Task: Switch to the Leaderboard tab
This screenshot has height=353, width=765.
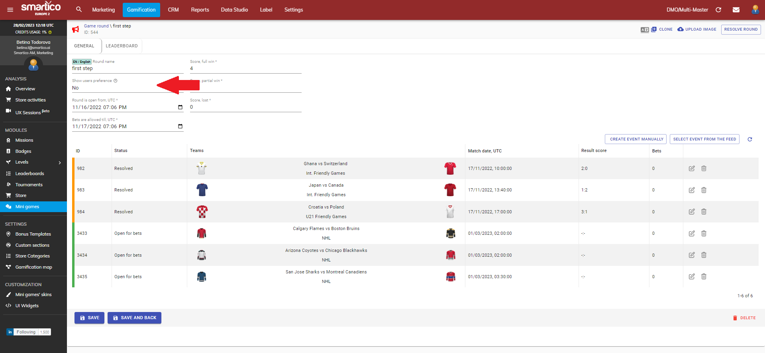Action: [122, 46]
